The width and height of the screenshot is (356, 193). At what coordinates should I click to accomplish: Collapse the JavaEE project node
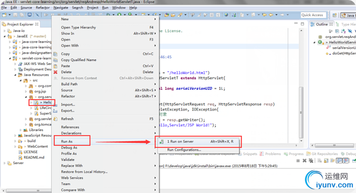tap(4, 36)
